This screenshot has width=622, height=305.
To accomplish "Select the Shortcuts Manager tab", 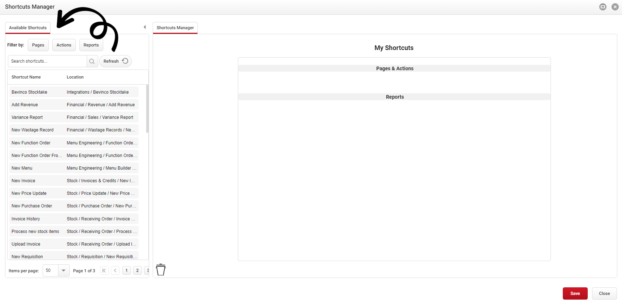I will tap(175, 28).
